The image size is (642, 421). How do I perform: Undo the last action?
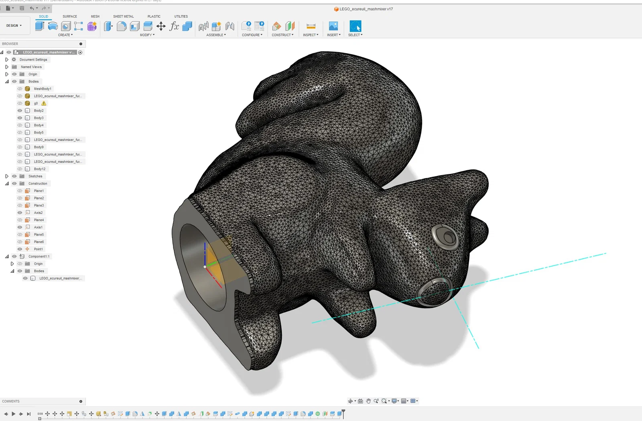[x=32, y=8]
